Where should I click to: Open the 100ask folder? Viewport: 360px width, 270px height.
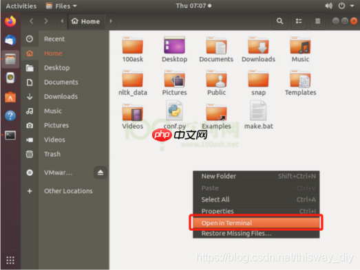(x=133, y=49)
